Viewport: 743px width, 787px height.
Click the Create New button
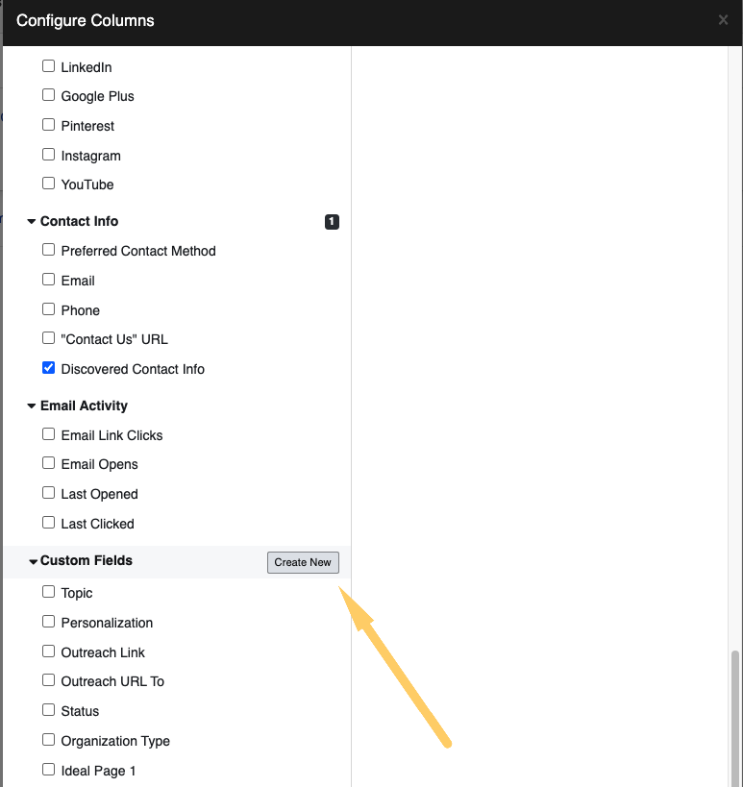303,562
